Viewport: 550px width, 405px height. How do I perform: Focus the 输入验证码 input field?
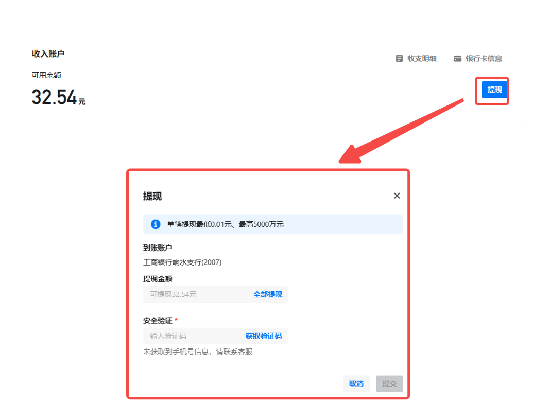(193, 337)
